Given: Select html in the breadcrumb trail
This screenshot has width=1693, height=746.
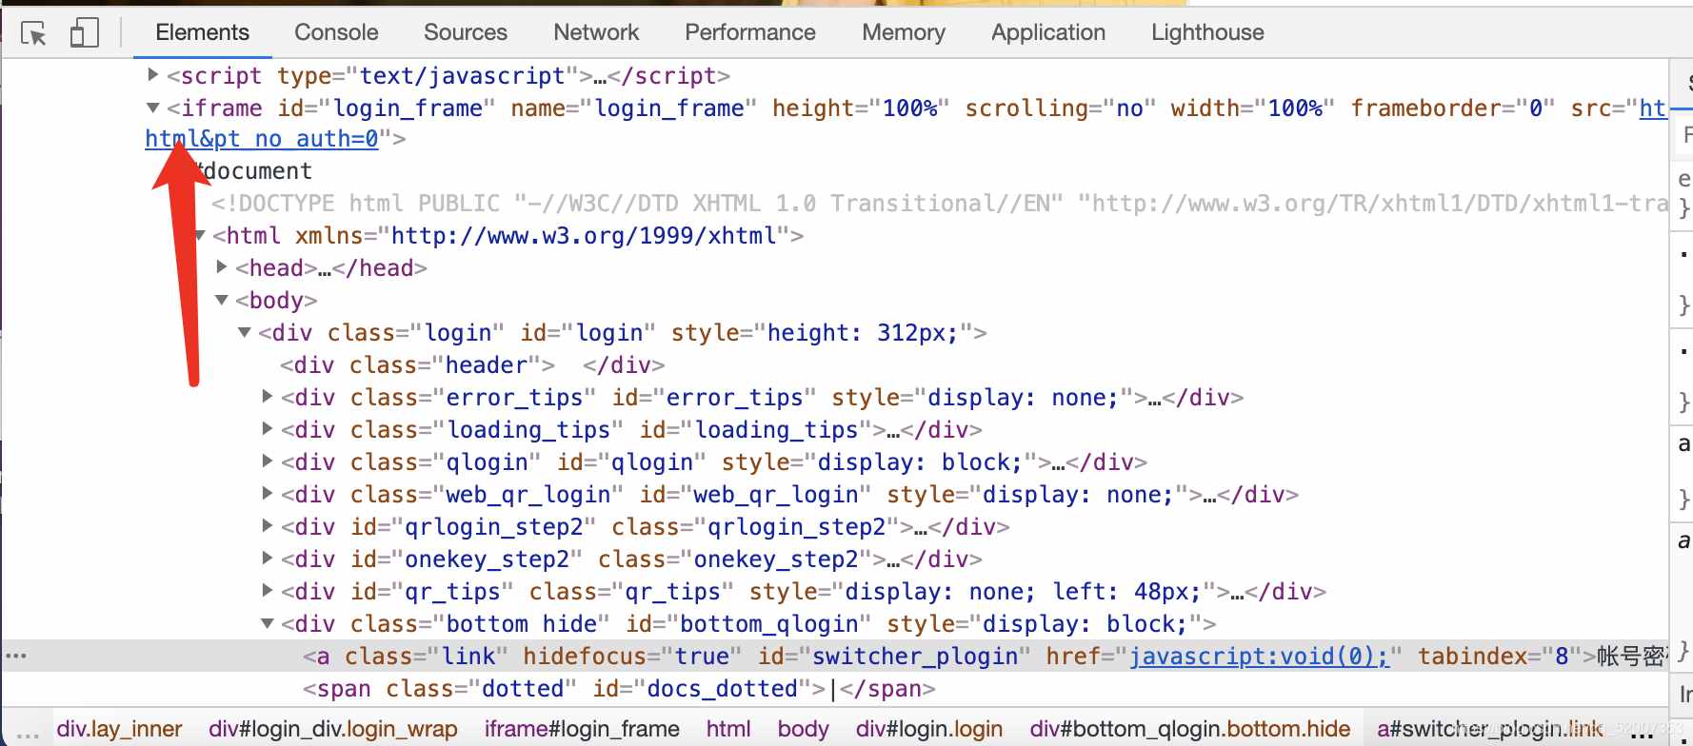Looking at the screenshot, I should (728, 730).
